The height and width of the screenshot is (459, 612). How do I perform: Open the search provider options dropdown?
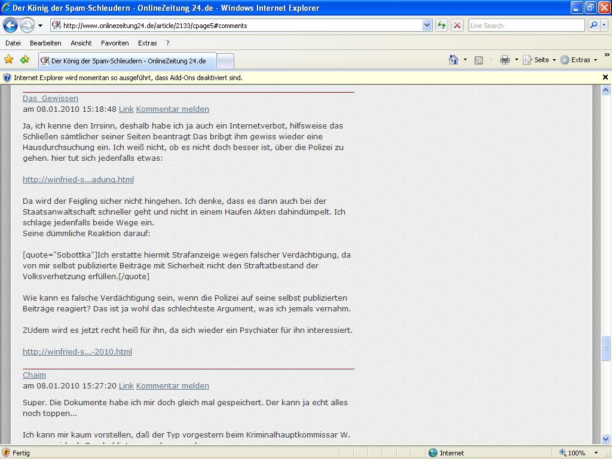click(x=604, y=25)
